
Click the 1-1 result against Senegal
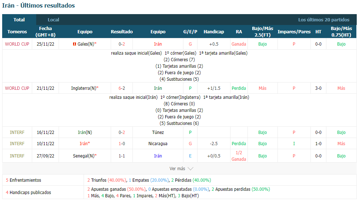point(122,156)
